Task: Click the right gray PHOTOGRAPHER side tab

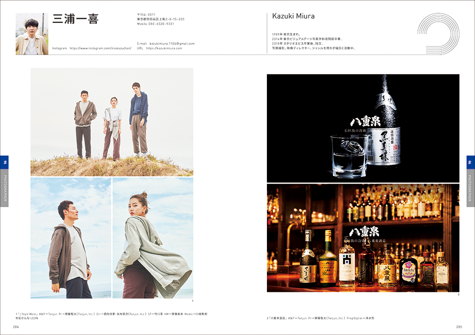Action: coord(470,188)
